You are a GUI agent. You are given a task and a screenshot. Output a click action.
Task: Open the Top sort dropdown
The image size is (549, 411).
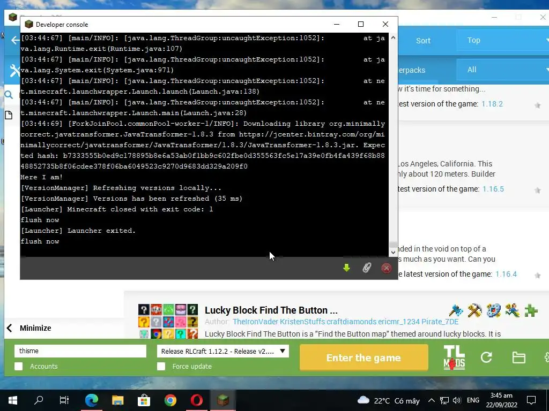[503, 40]
